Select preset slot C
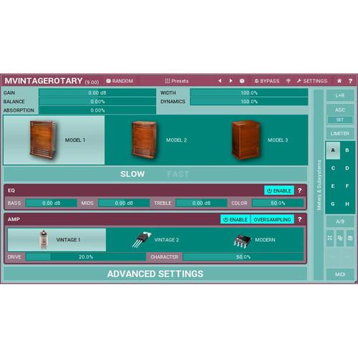 [x=333, y=168]
